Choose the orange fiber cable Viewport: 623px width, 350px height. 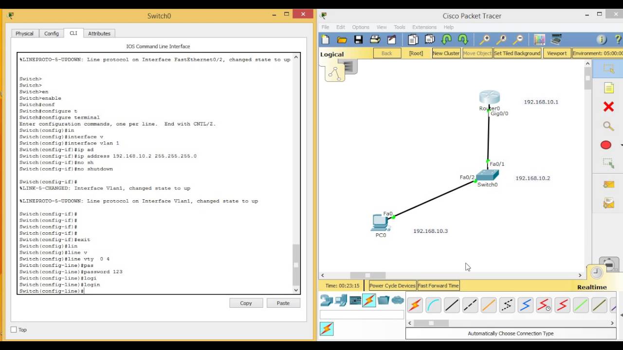click(489, 305)
